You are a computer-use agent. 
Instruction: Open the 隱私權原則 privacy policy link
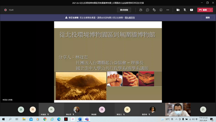pos(130,18)
